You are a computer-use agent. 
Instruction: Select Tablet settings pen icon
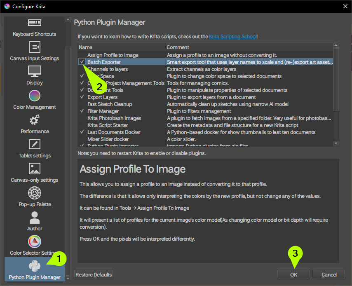pos(34,144)
